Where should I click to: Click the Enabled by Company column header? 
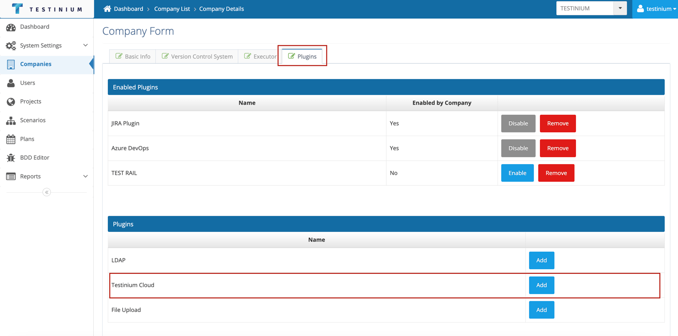click(442, 103)
